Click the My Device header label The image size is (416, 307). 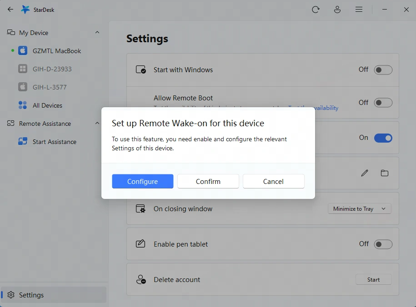click(34, 33)
